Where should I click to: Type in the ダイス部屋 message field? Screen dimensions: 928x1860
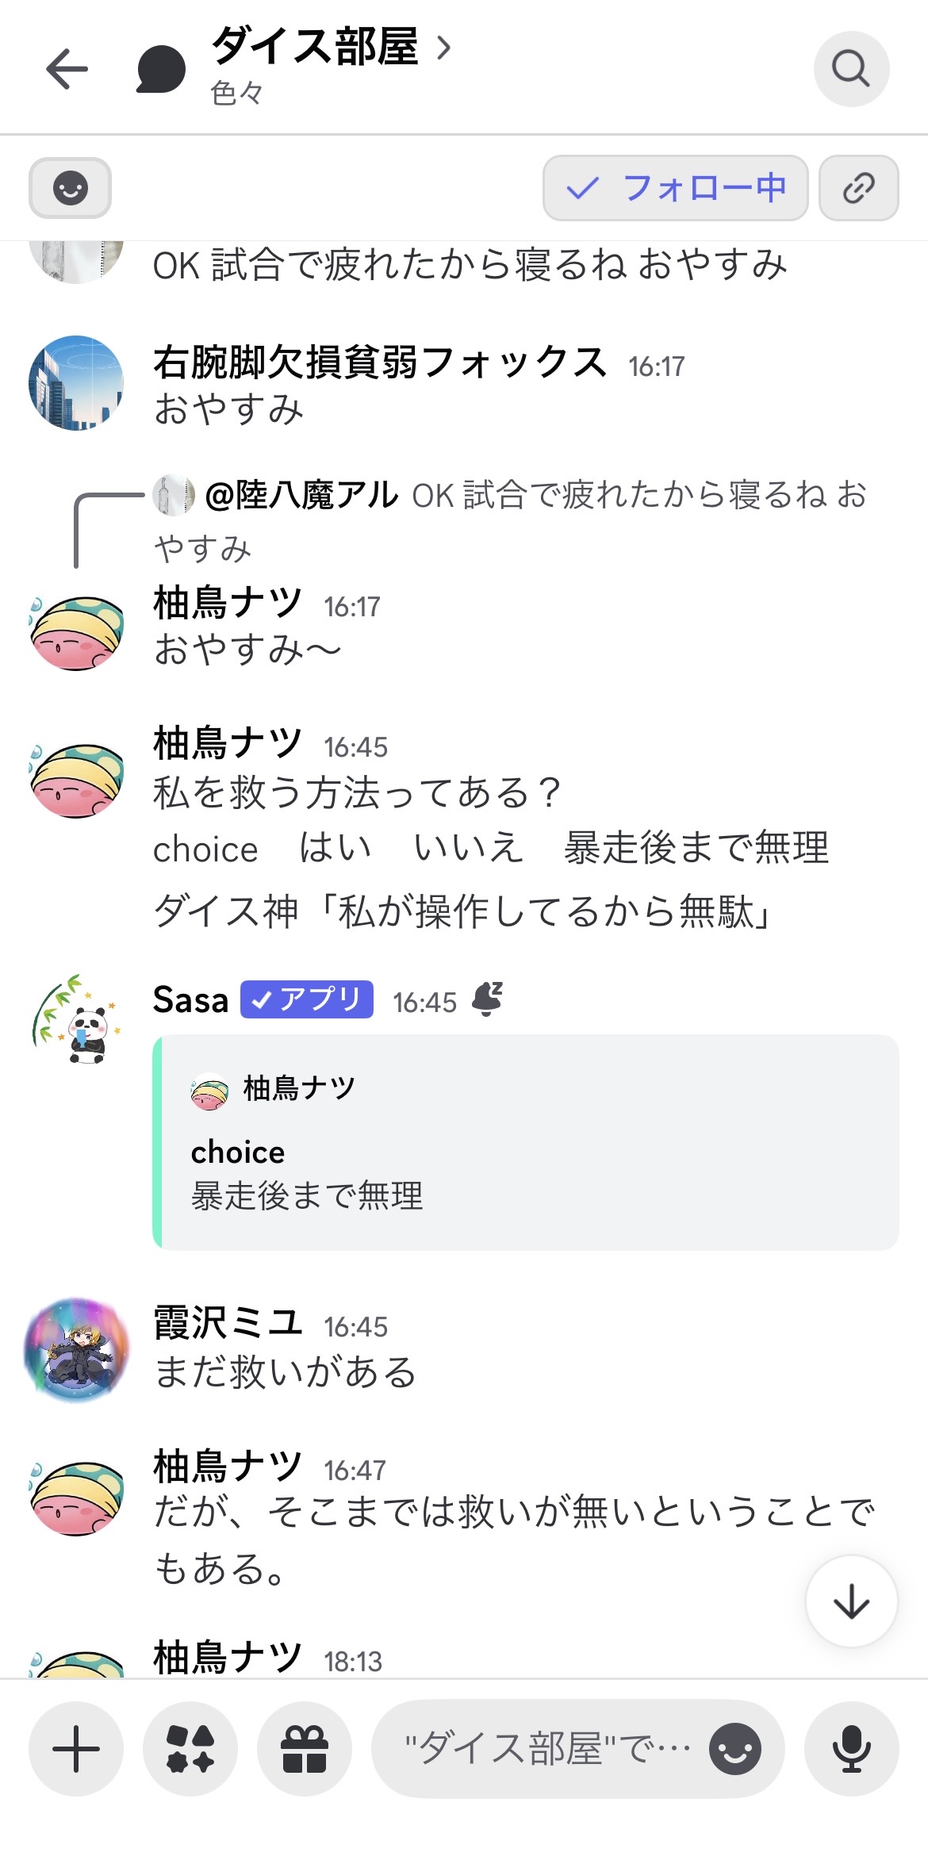click(x=547, y=1748)
